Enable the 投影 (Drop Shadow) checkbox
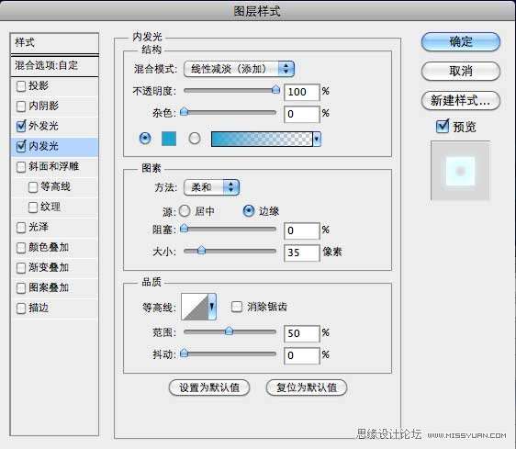Screen dimensions: 516x449 click(x=21, y=86)
